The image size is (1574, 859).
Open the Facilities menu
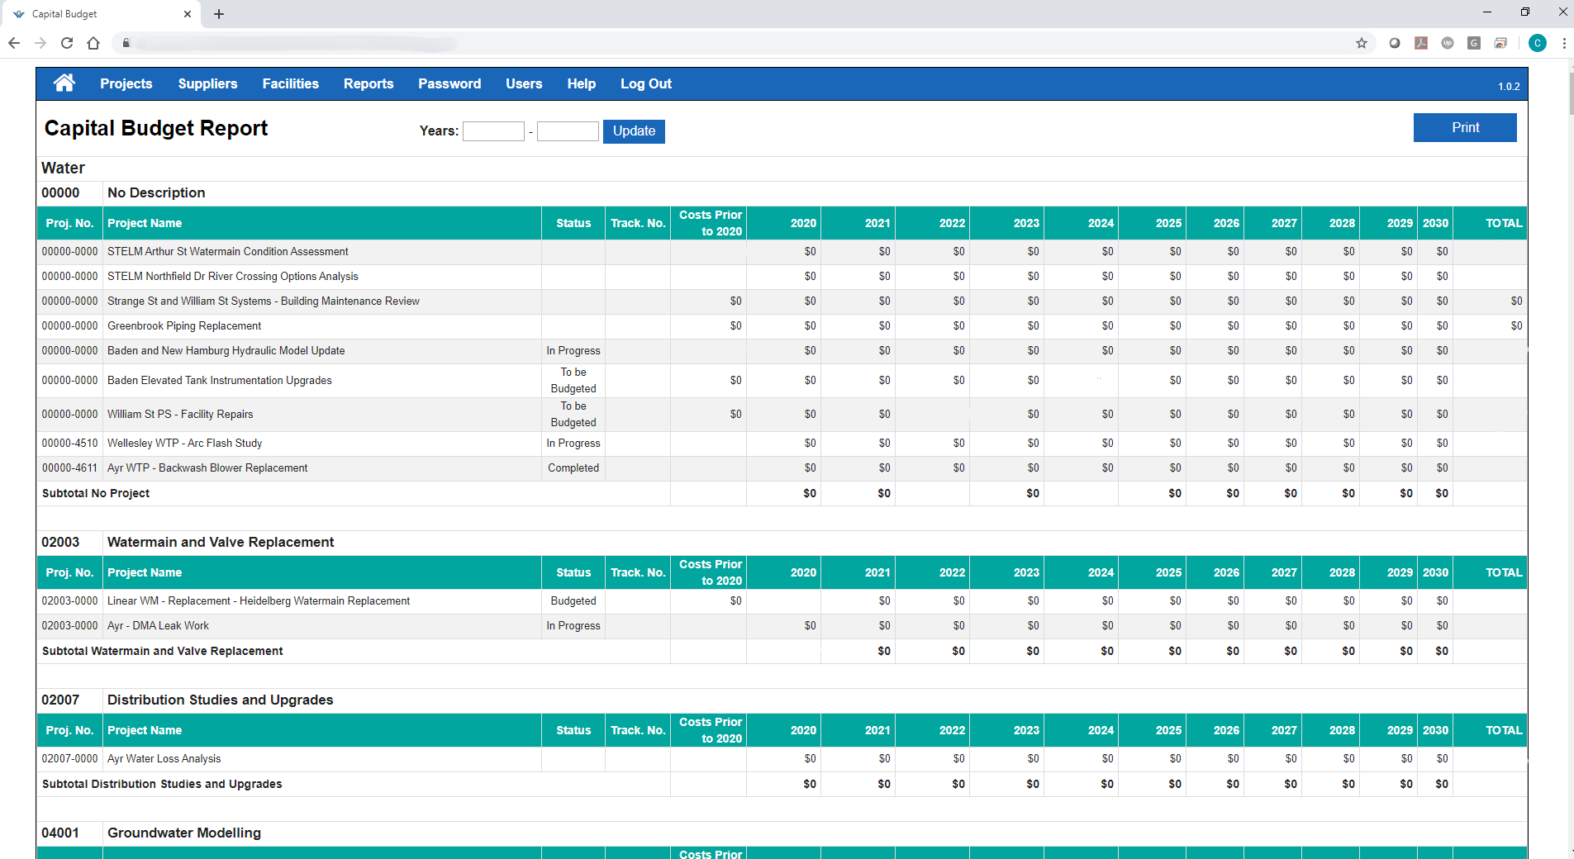[x=290, y=83]
